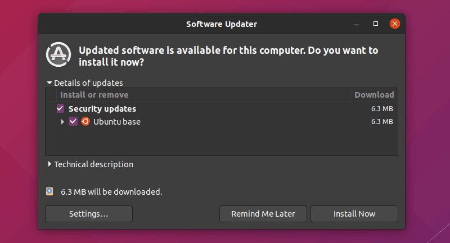This screenshot has width=450, height=243.
Task: Click the Software Updater title bar text
Action: 221,24
